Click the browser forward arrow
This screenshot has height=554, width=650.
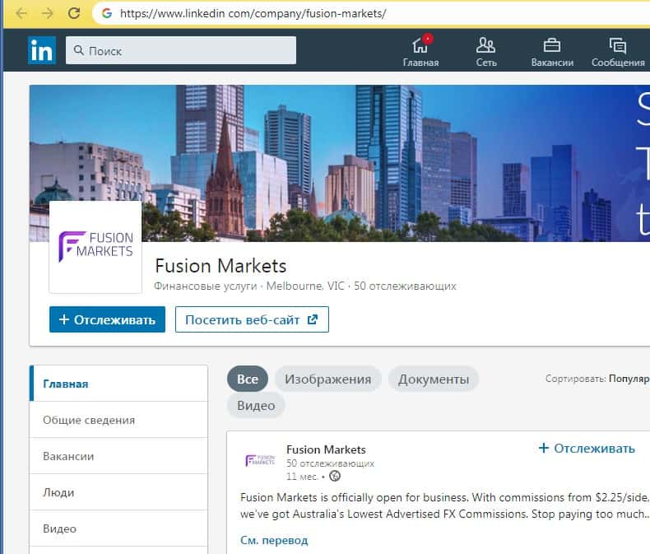[x=47, y=14]
